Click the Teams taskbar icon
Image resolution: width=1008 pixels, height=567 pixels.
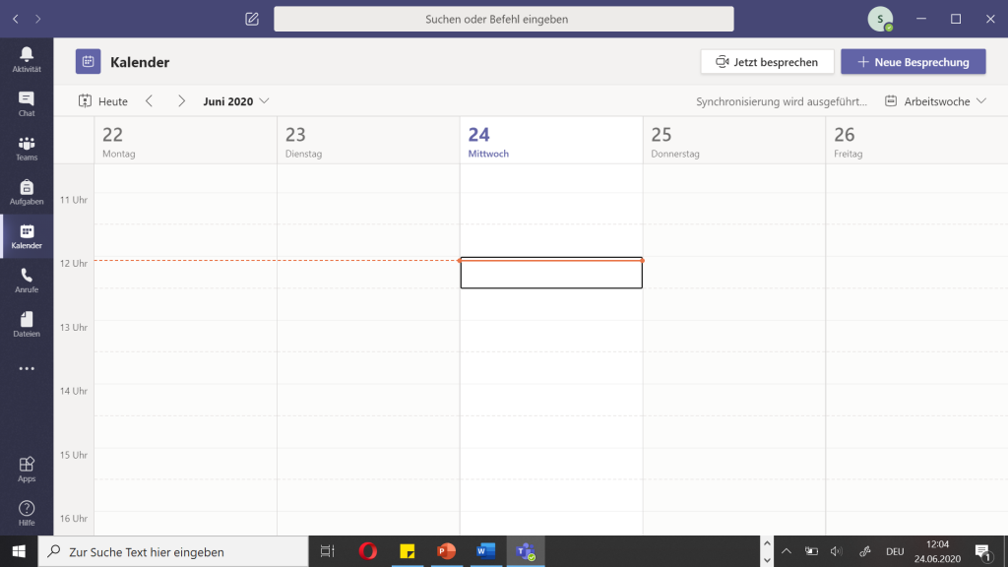[526, 551]
